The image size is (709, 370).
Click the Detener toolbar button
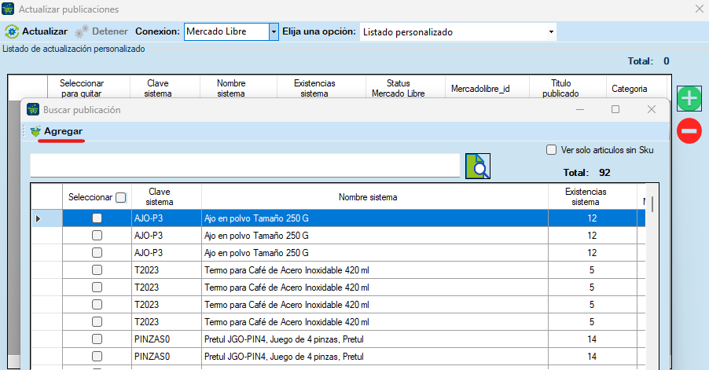click(103, 32)
